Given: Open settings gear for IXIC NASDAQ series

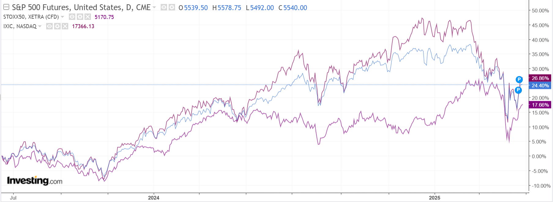Looking at the screenshot, I should [x=57, y=26].
